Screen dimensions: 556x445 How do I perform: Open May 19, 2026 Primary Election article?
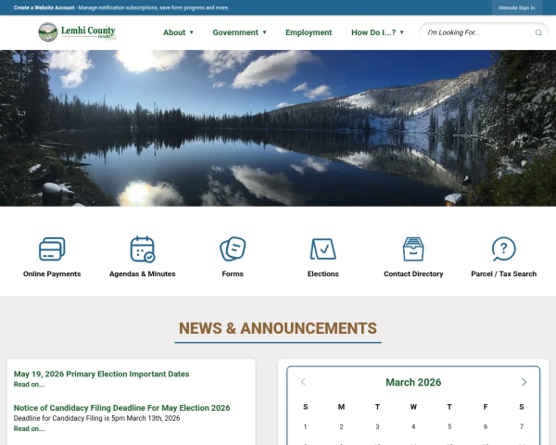pyautogui.click(x=101, y=374)
